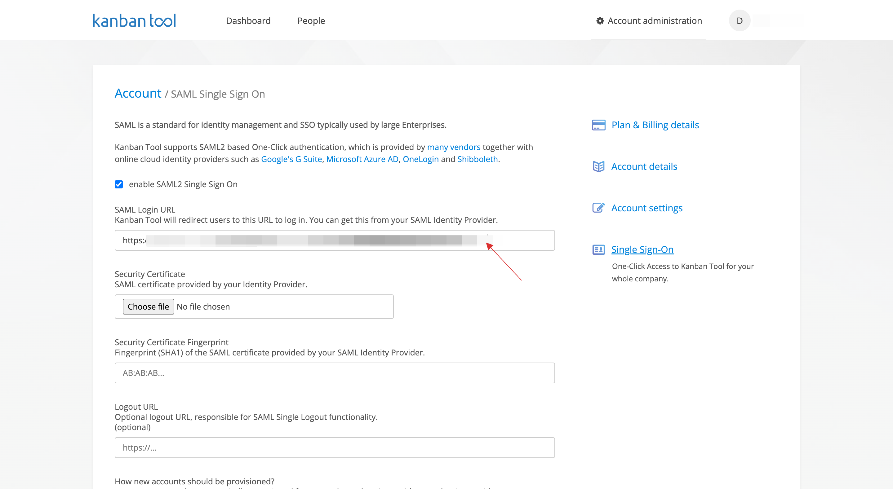Click the SAML Login URL input field
The height and width of the screenshot is (489, 893).
coord(335,240)
